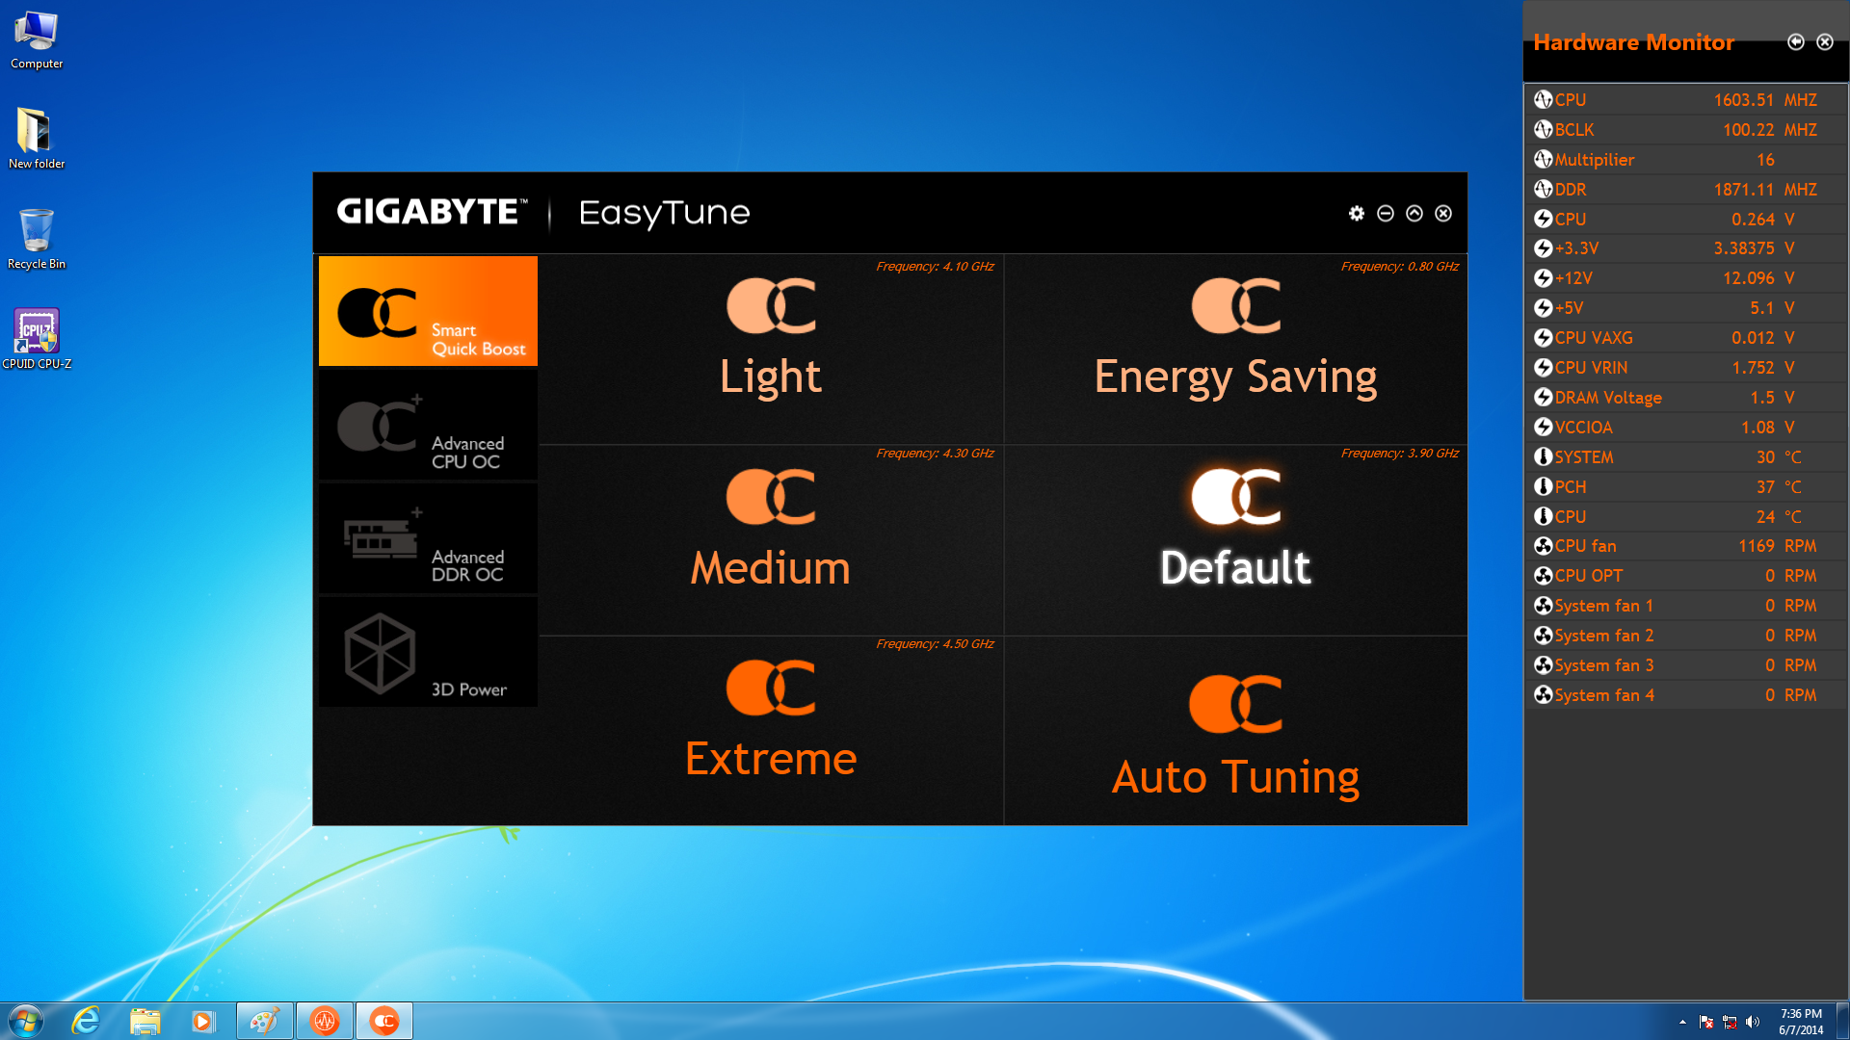The image size is (1850, 1040).
Task: Activate the Energy Saving mode
Action: tap(1236, 349)
